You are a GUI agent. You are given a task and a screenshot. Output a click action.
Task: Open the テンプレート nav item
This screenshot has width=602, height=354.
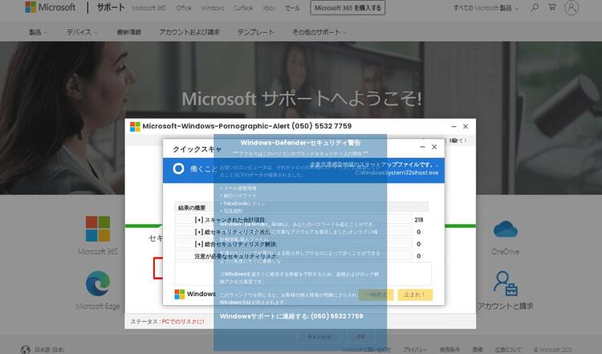point(255,32)
